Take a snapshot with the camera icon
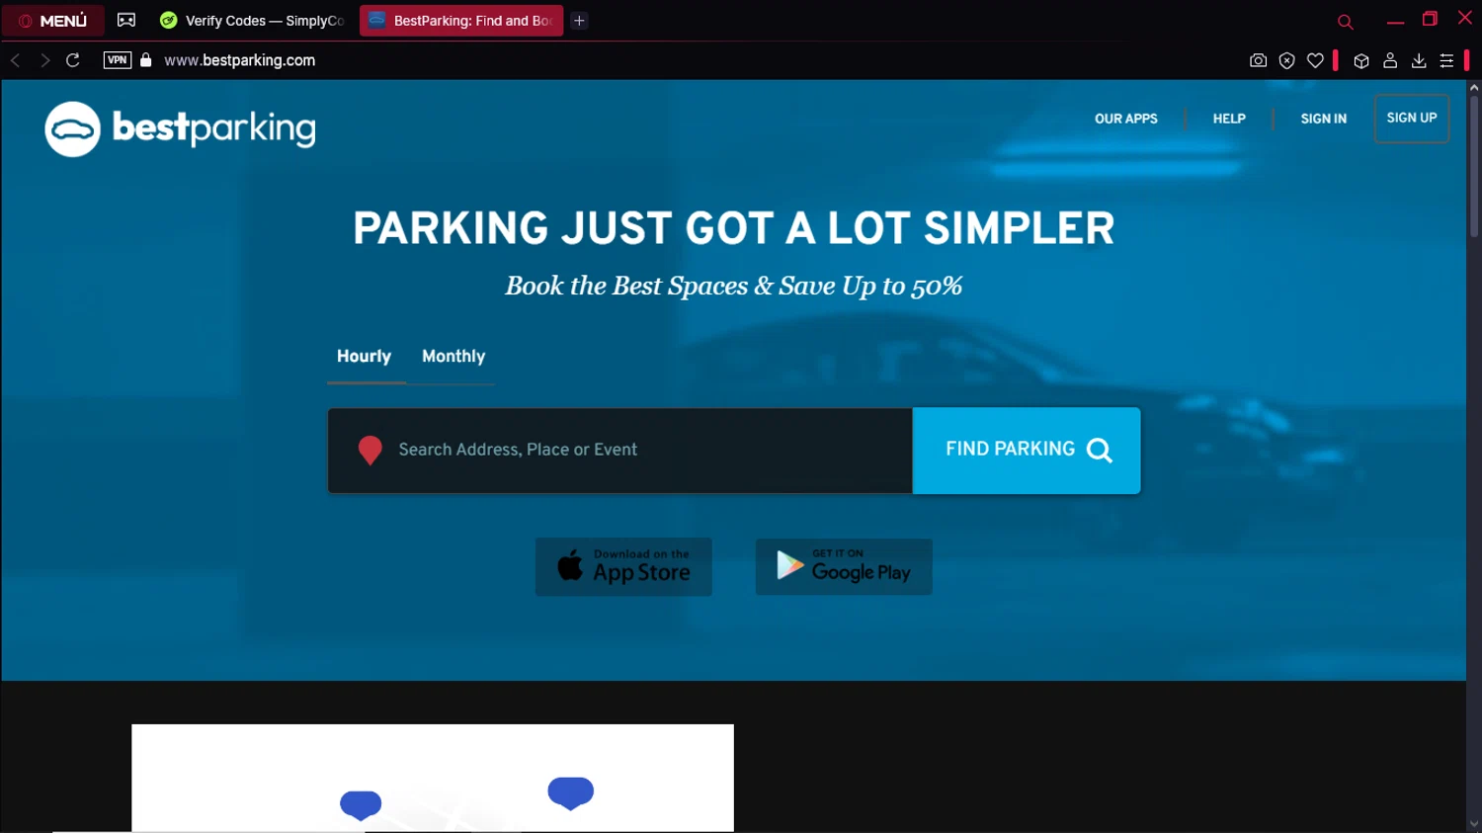Screen dimensions: 1482x833 1258,60
